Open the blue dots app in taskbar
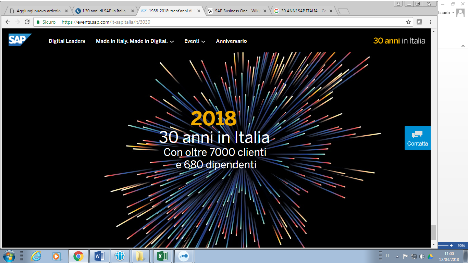Viewport: 468px width, 263px height. tap(184, 256)
